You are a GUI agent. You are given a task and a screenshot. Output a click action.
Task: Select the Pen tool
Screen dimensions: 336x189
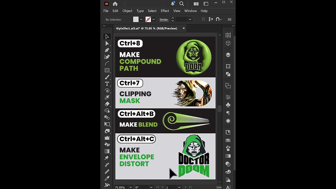(107, 50)
